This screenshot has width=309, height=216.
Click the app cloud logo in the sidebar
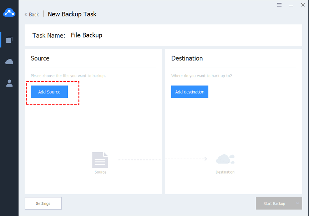[x=9, y=13]
